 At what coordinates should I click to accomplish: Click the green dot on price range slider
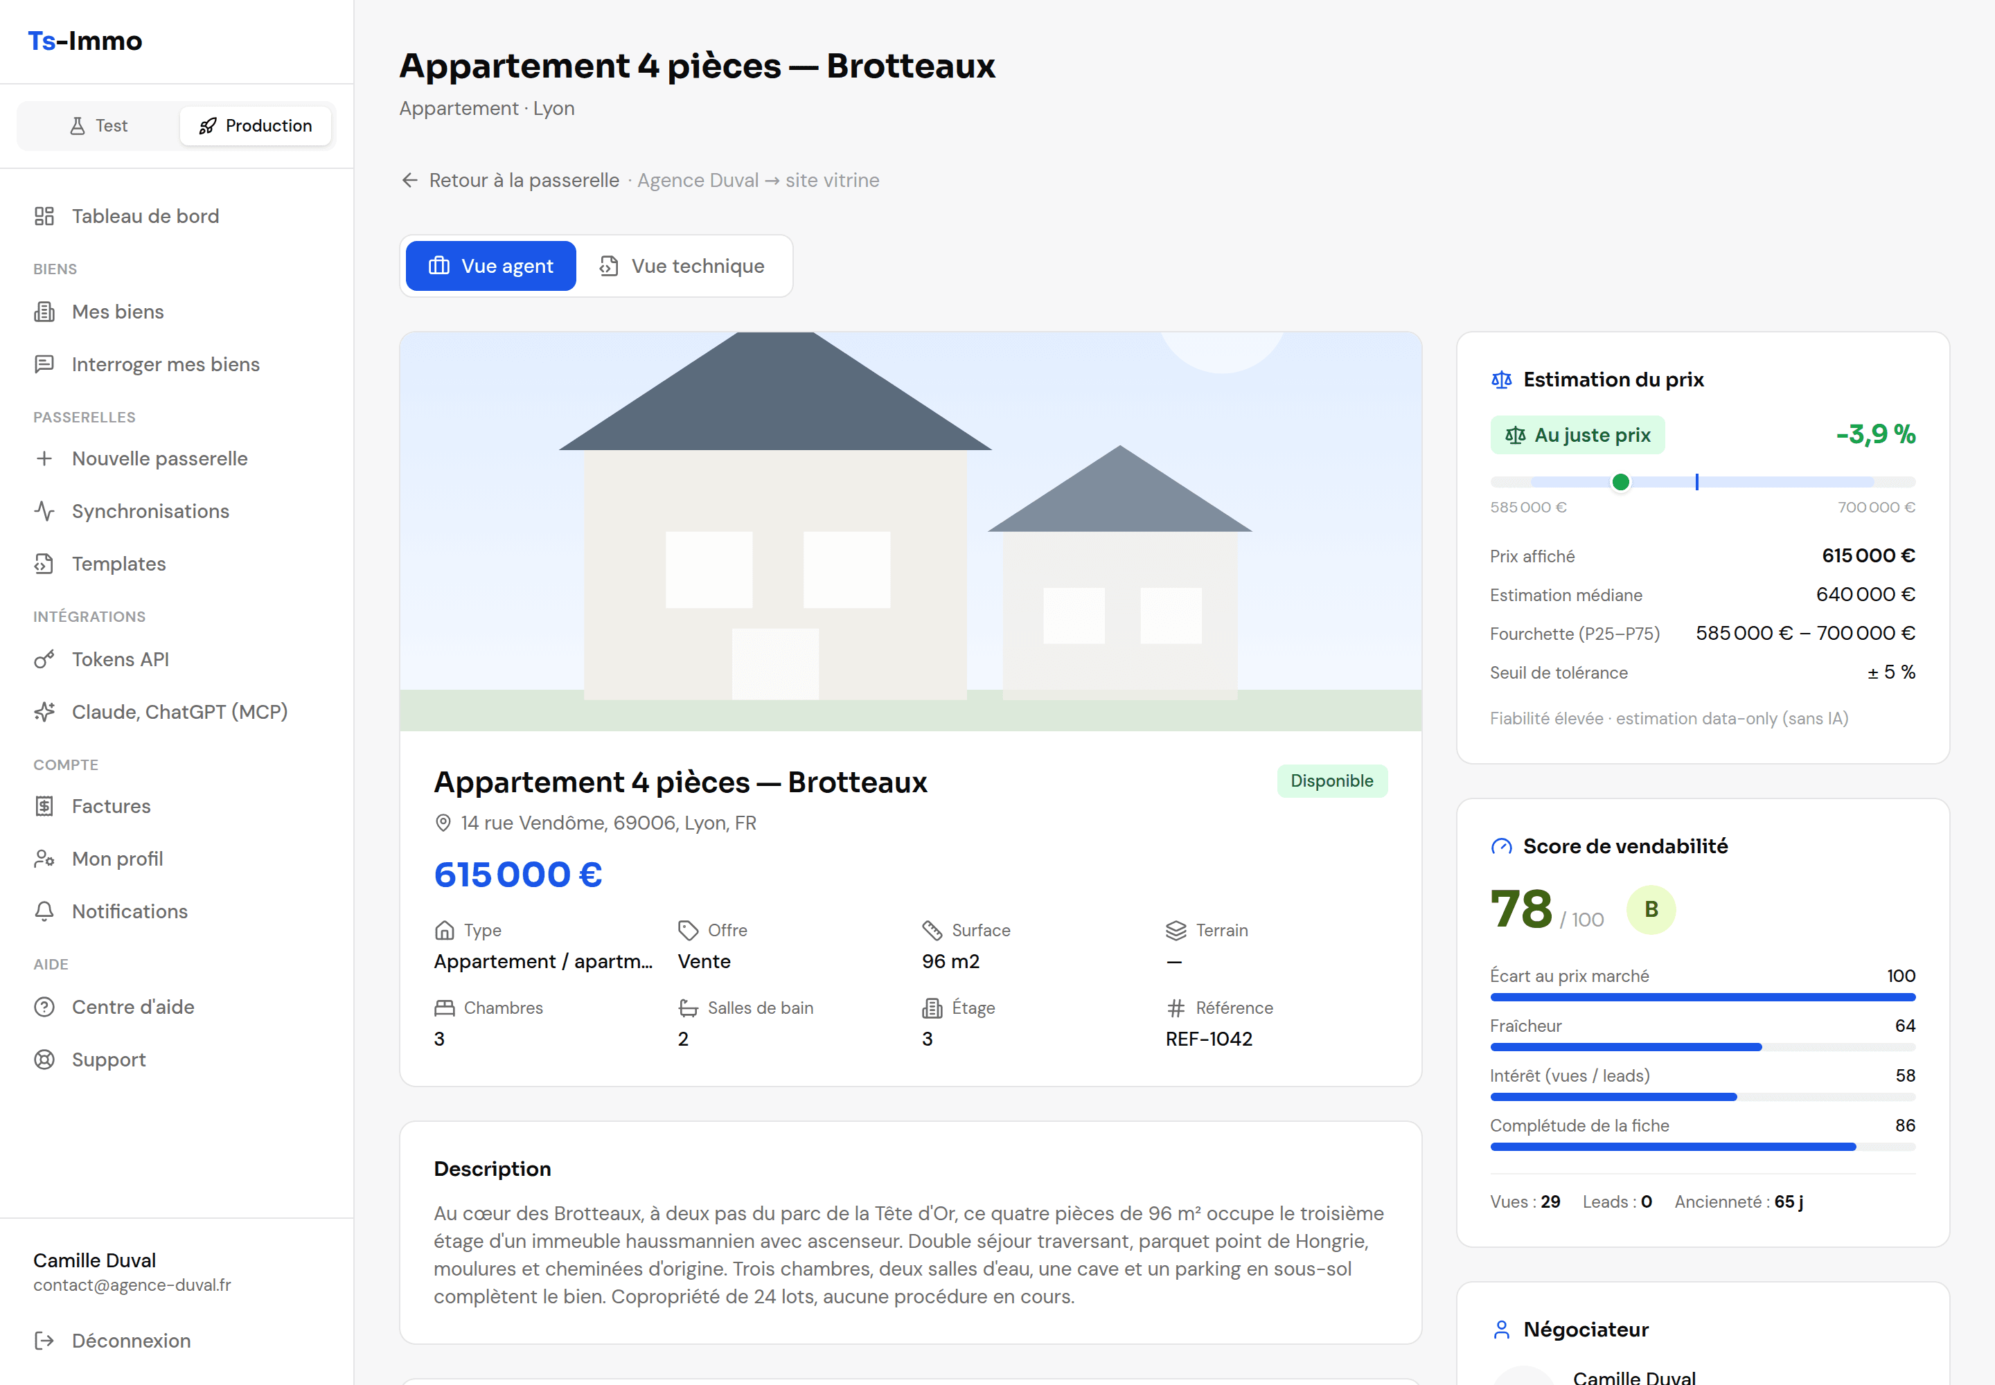click(1621, 481)
